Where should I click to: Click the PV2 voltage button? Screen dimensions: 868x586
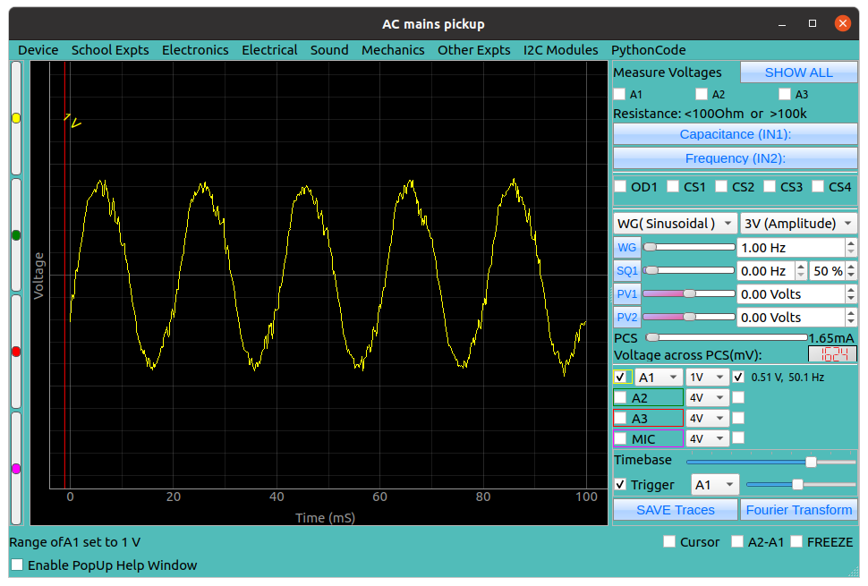pyautogui.click(x=626, y=317)
